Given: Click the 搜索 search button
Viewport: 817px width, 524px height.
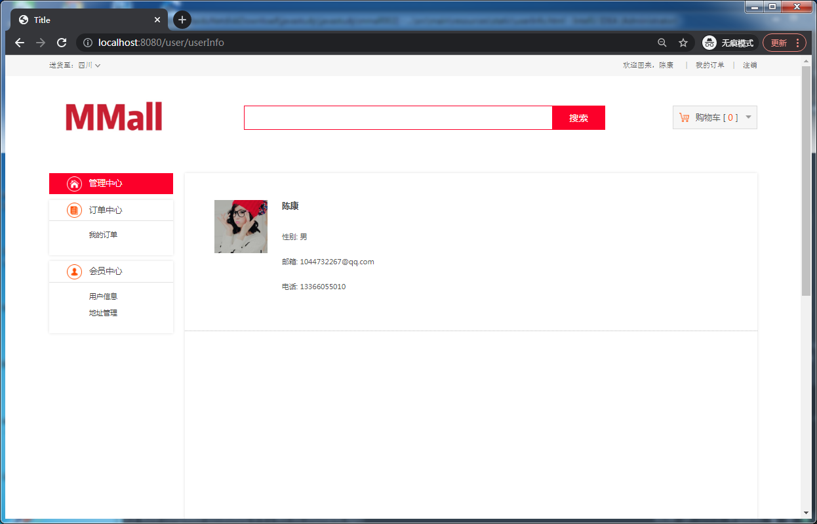Looking at the screenshot, I should tap(578, 117).
